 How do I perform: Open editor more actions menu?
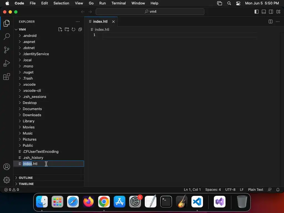(277, 22)
